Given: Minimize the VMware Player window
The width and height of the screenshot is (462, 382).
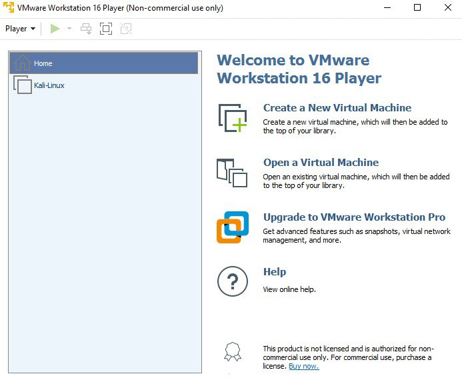Looking at the screenshot, I should (x=387, y=7).
